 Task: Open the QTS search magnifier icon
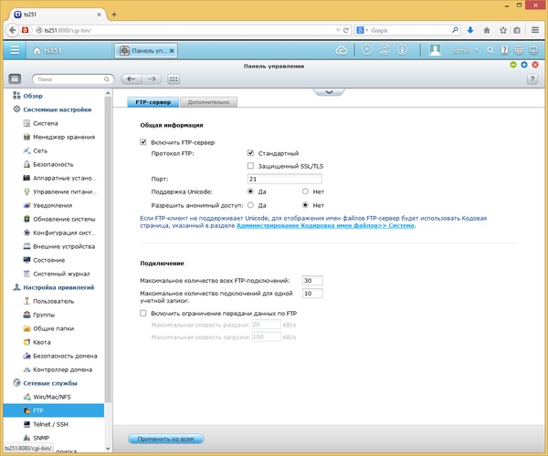[x=490, y=50]
